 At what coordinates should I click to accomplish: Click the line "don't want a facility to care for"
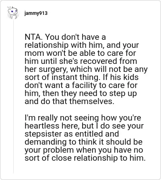(81, 85)
